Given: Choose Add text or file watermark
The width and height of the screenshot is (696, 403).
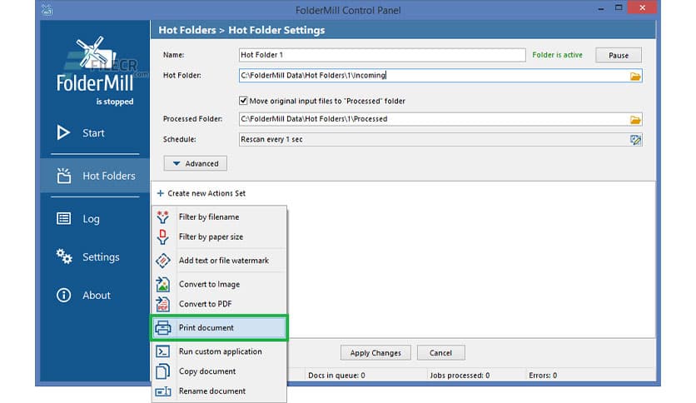Looking at the screenshot, I should pos(223,261).
